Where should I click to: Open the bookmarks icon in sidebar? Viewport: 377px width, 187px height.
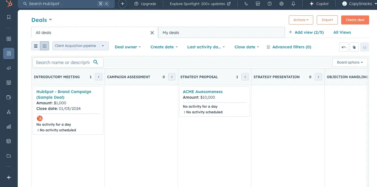[9, 17]
